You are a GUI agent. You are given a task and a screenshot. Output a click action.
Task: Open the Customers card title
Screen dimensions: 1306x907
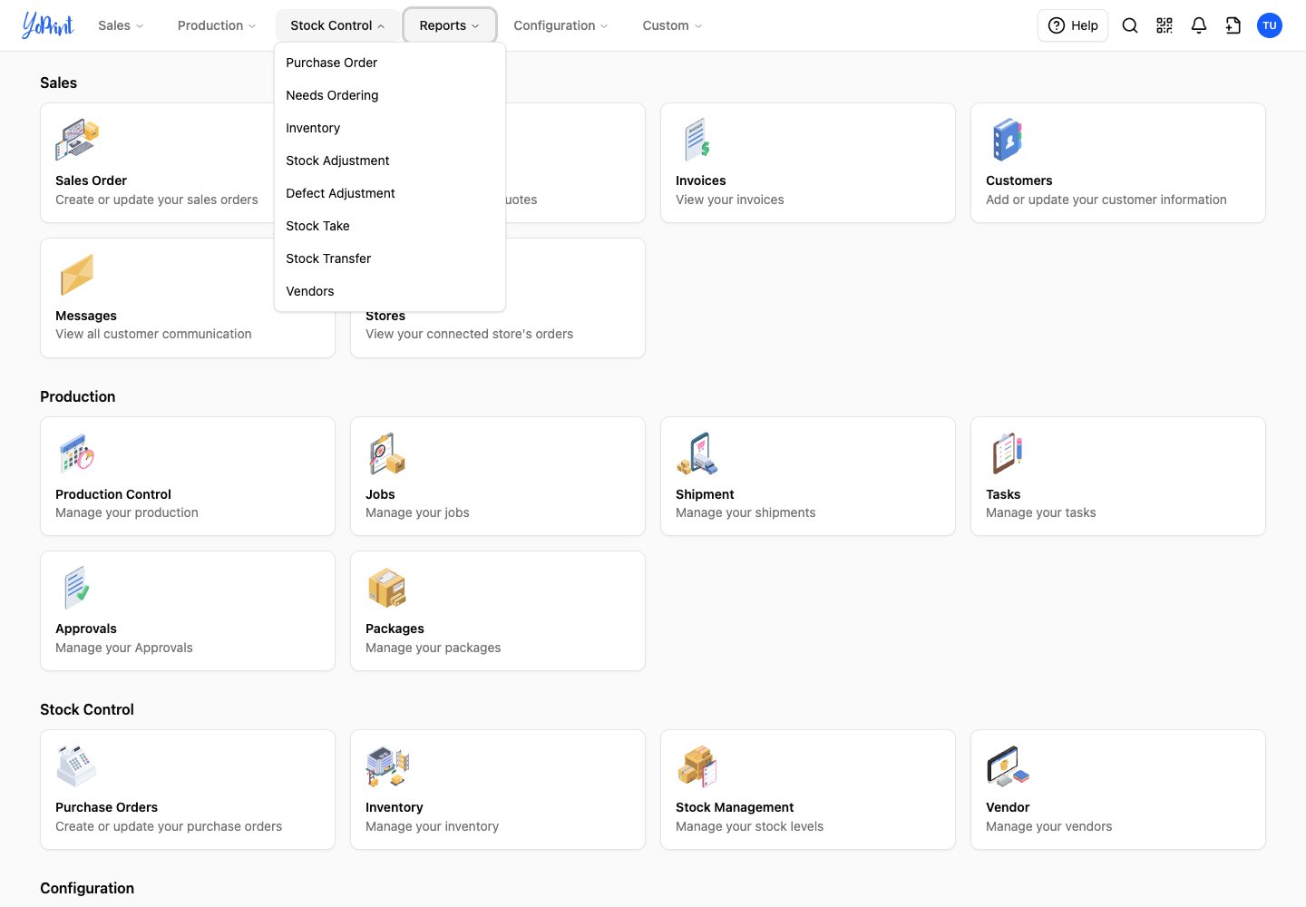pos(1019,180)
